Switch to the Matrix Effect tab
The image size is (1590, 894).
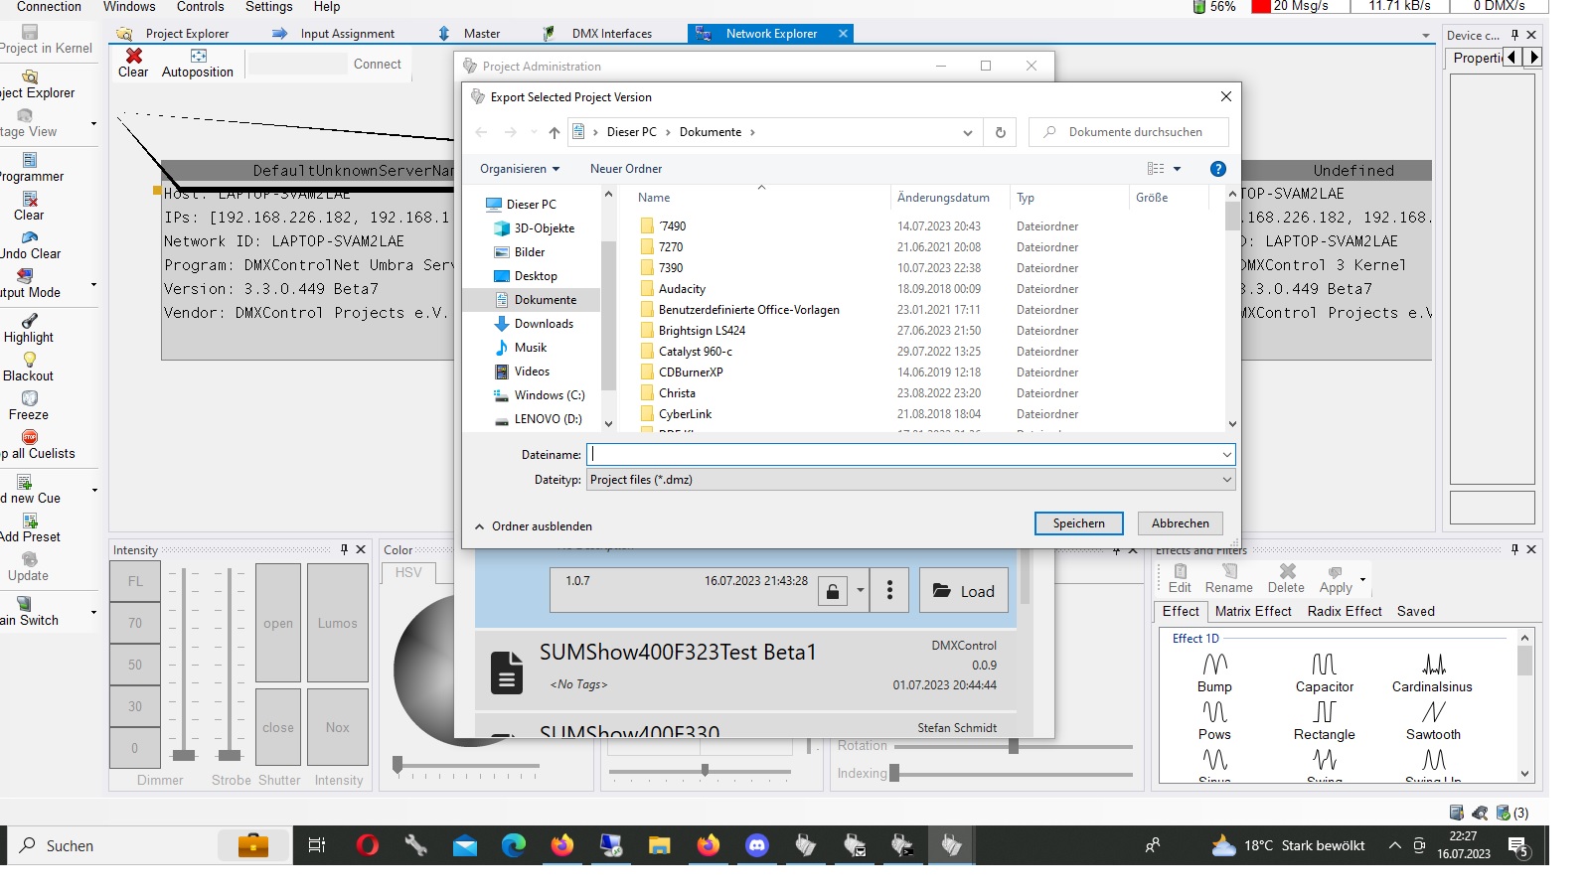click(1253, 612)
